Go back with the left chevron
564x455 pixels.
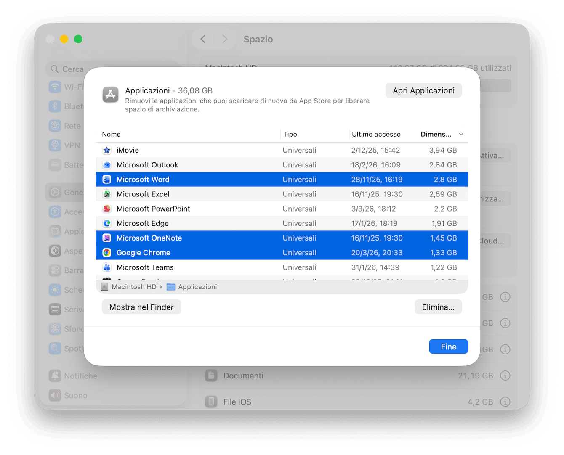point(203,39)
